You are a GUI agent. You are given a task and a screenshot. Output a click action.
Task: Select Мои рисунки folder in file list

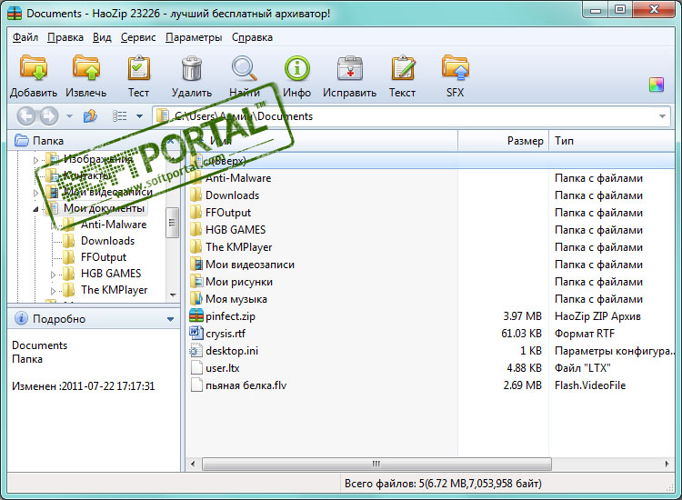239,282
